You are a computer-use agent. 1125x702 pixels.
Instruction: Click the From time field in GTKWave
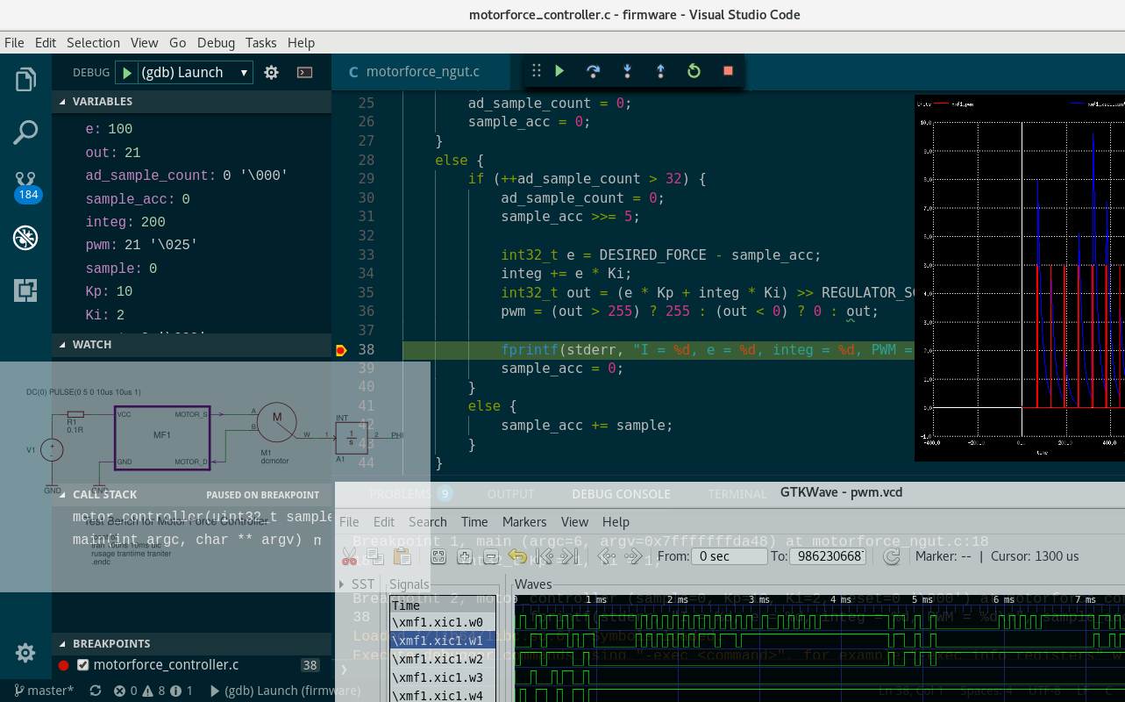729,556
